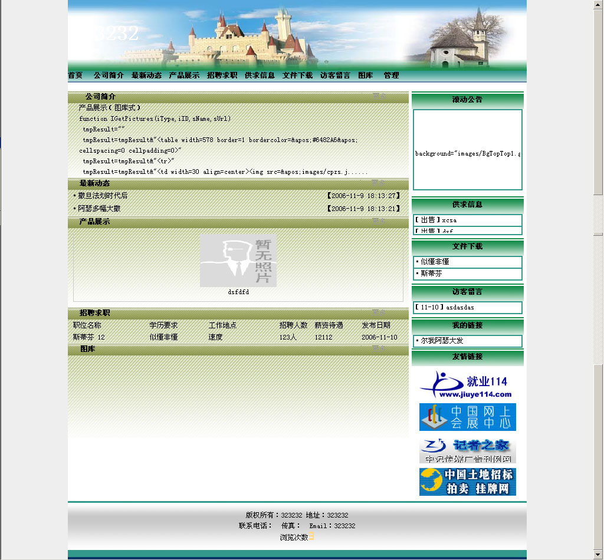Open the 中国网上会展中心 banner image

467,417
